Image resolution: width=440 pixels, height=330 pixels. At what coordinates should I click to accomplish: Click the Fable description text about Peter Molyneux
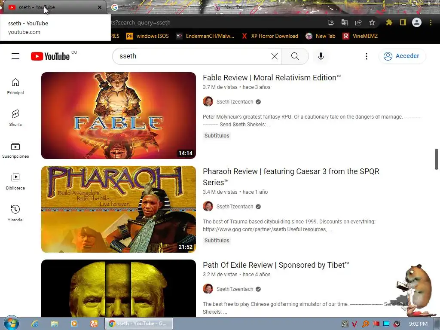click(312, 121)
